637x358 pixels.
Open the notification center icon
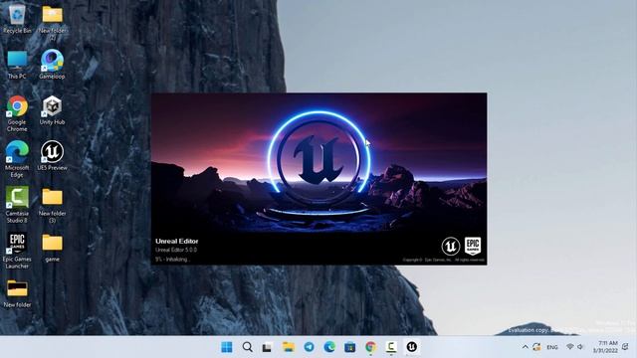click(x=625, y=347)
